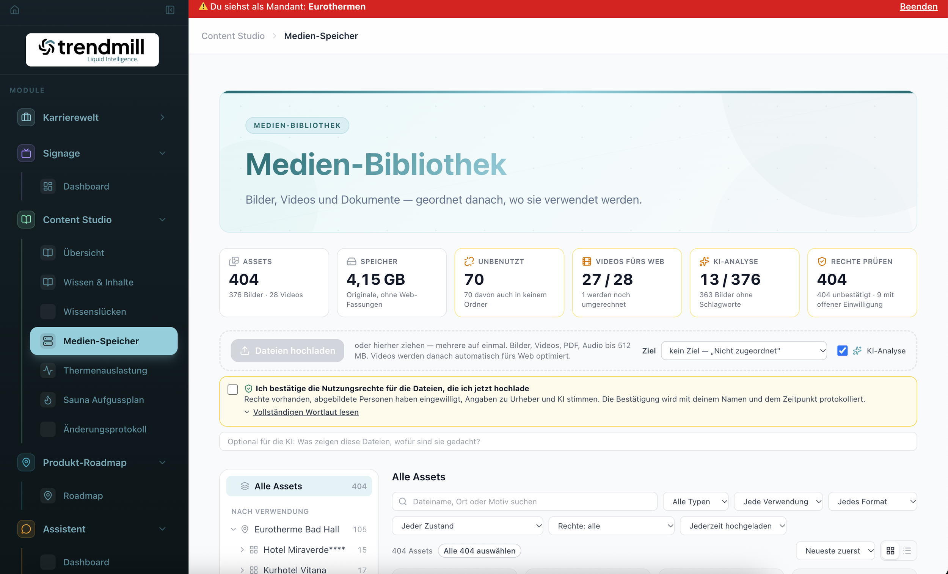Collapse the sidebar with the panel icon
This screenshot has height=574, width=948.
coord(170,9)
